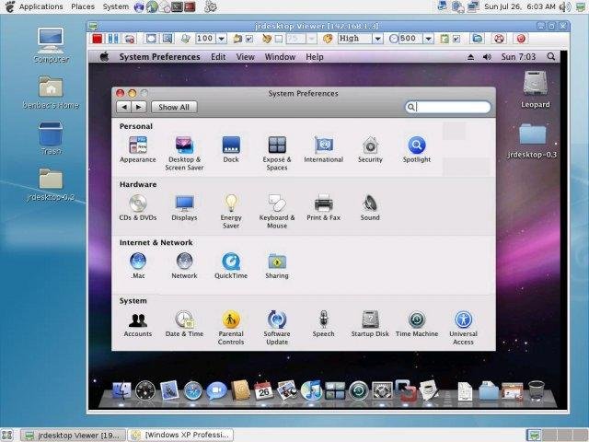
Task: Click the Mac volume icon in menu bar
Action: [x=487, y=57]
